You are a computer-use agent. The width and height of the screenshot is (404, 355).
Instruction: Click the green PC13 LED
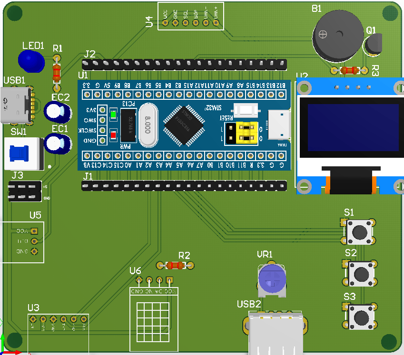pos(113,114)
